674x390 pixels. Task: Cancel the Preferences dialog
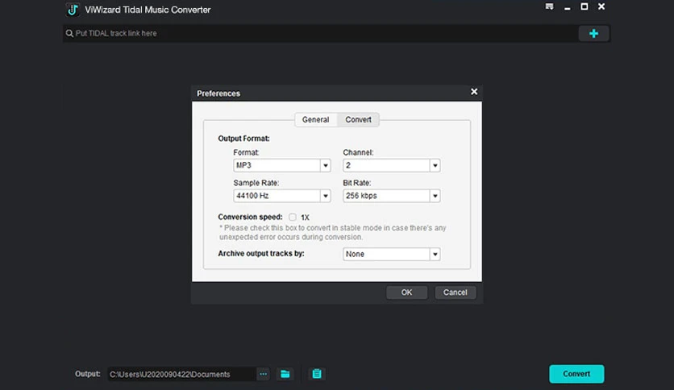456,292
